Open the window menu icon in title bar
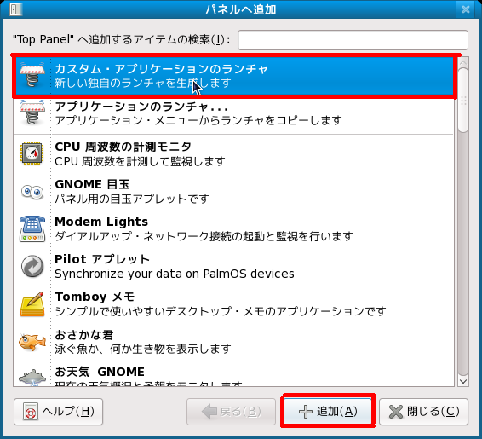This screenshot has width=482, height=439. click(15, 9)
